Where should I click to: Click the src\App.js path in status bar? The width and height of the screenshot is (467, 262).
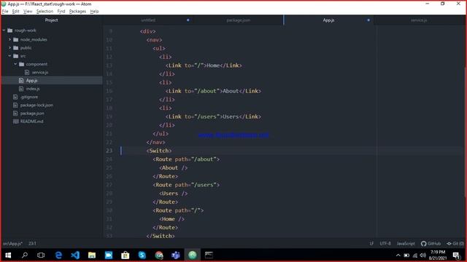[x=12, y=244]
